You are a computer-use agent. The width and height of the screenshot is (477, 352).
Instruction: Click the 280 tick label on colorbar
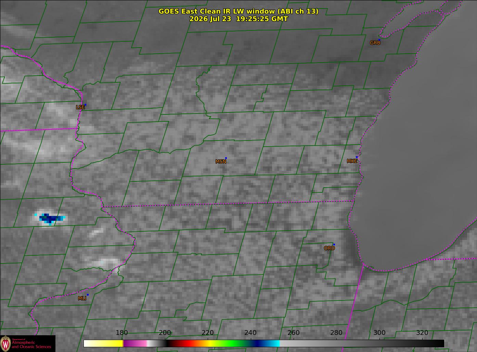pos(336,333)
